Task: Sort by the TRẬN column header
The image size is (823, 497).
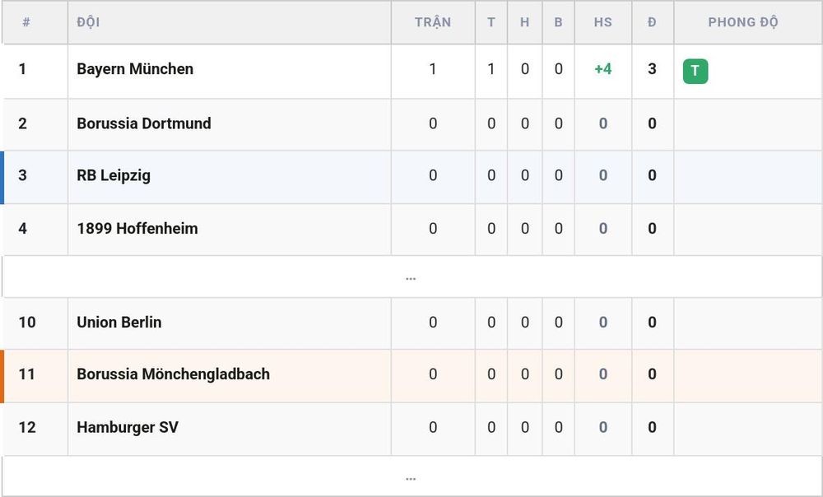Action: (433, 22)
